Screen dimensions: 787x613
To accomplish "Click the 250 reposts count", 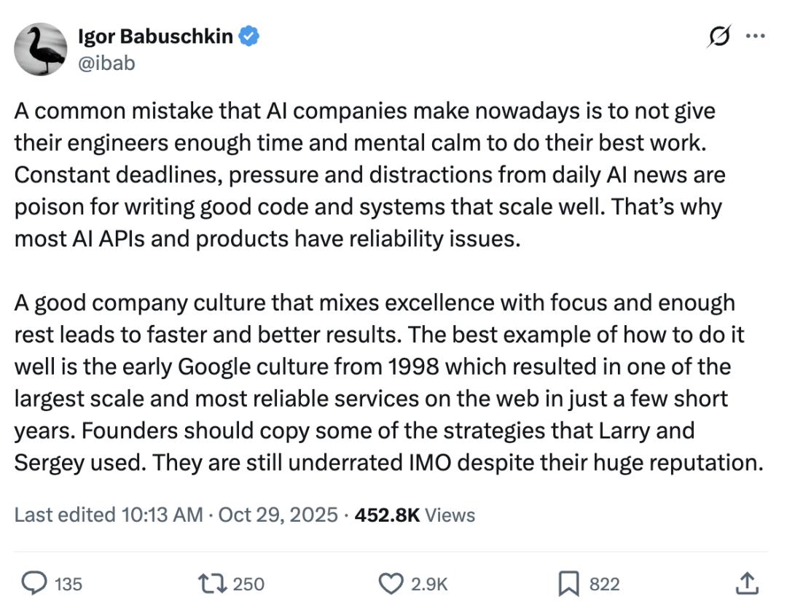I will tap(248, 584).
